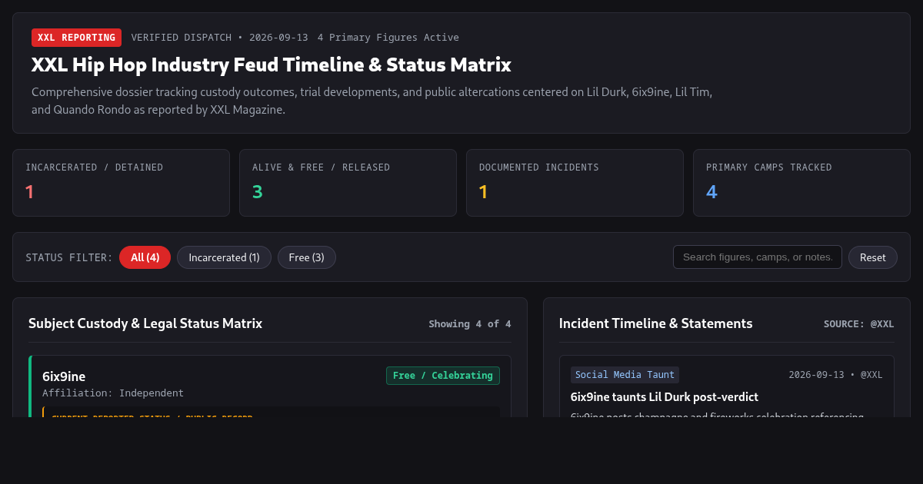
Task: Click the '2026-09-13 • @XXL' incident date
Action: coord(835,375)
